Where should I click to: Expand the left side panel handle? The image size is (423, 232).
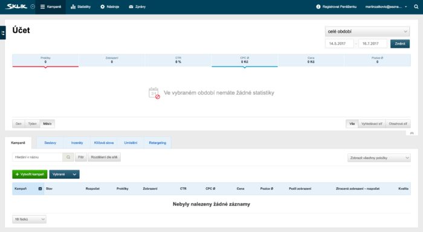tap(2, 33)
